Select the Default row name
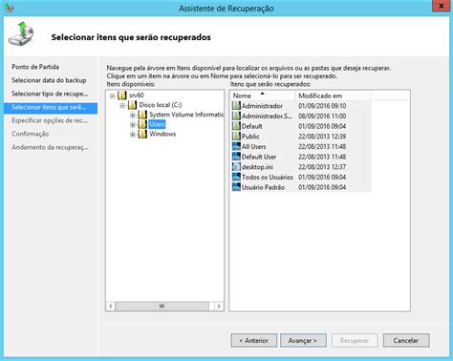This screenshot has width=453, height=361. click(251, 126)
